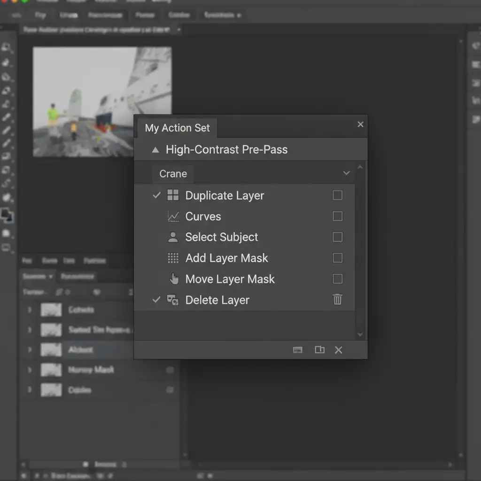This screenshot has width=481, height=481.
Task: Collapse the High-Contrast Pre-Pass action
Action: point(155,150)
